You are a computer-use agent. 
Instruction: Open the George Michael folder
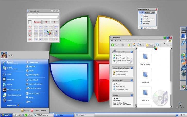click(x=145, y=58)
